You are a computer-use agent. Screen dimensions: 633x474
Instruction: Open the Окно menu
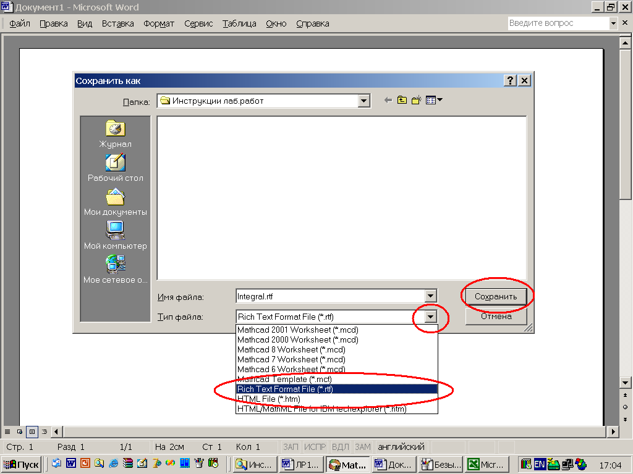[276, 24]
